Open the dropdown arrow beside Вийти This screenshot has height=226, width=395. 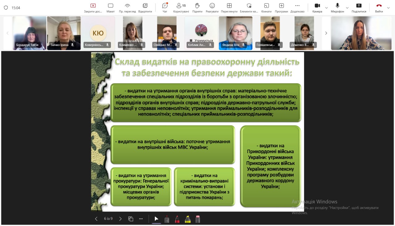click(388, 8)
